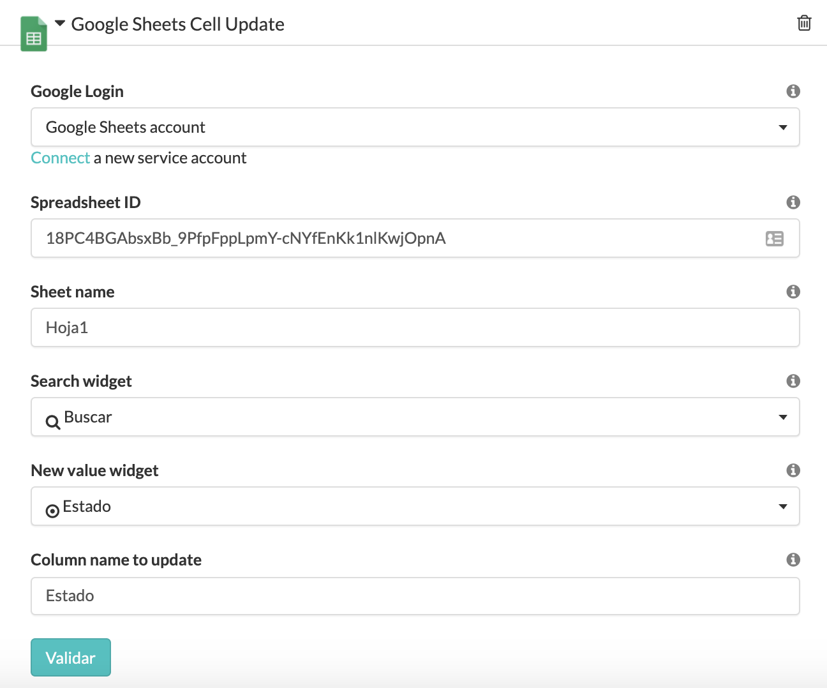827x688 pixels.
Task: Click the Validar button
Action: click(x=71, y=657)
